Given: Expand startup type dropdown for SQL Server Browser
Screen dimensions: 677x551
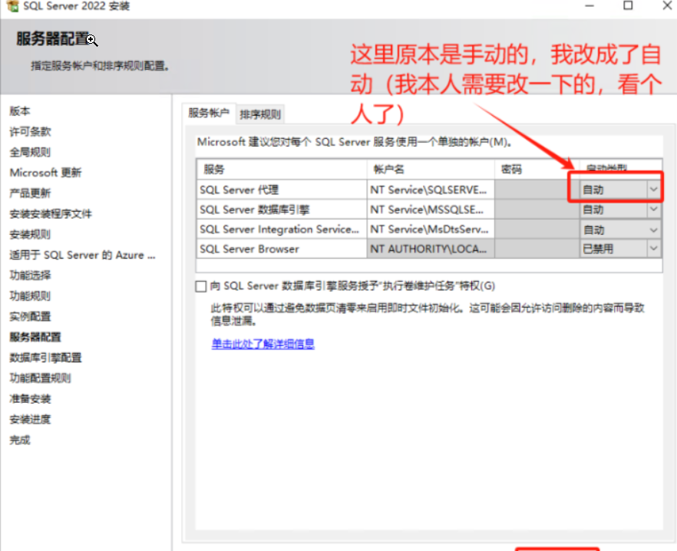Looking at the screenshot, I should pos(654,249).
